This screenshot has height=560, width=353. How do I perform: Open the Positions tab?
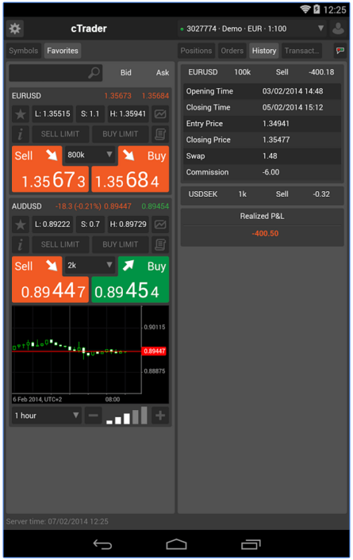pyautogui.click(x=196, y=51)
